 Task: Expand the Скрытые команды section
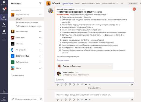tap(17, 75)
